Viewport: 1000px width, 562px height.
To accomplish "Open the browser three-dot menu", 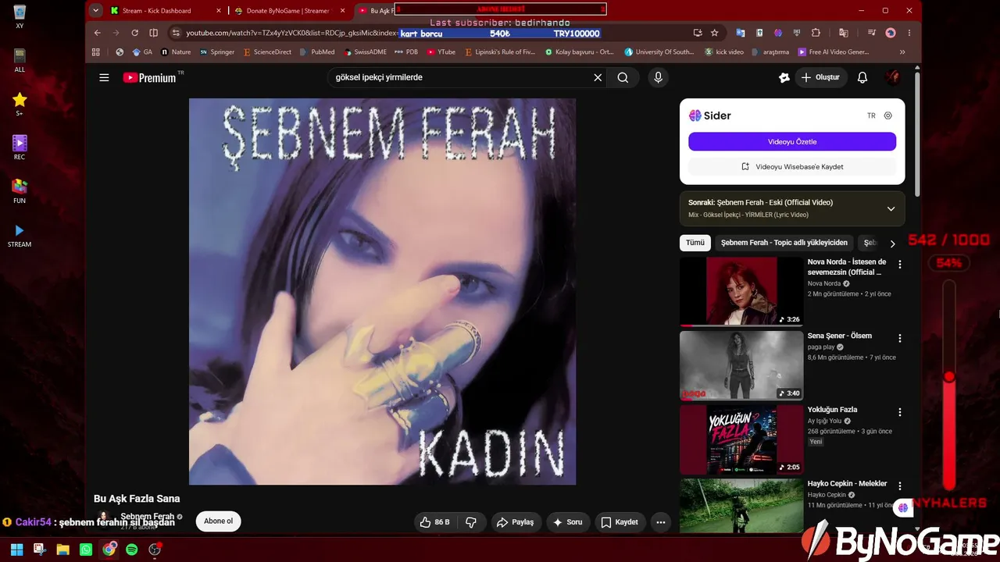I will (909, 33).
